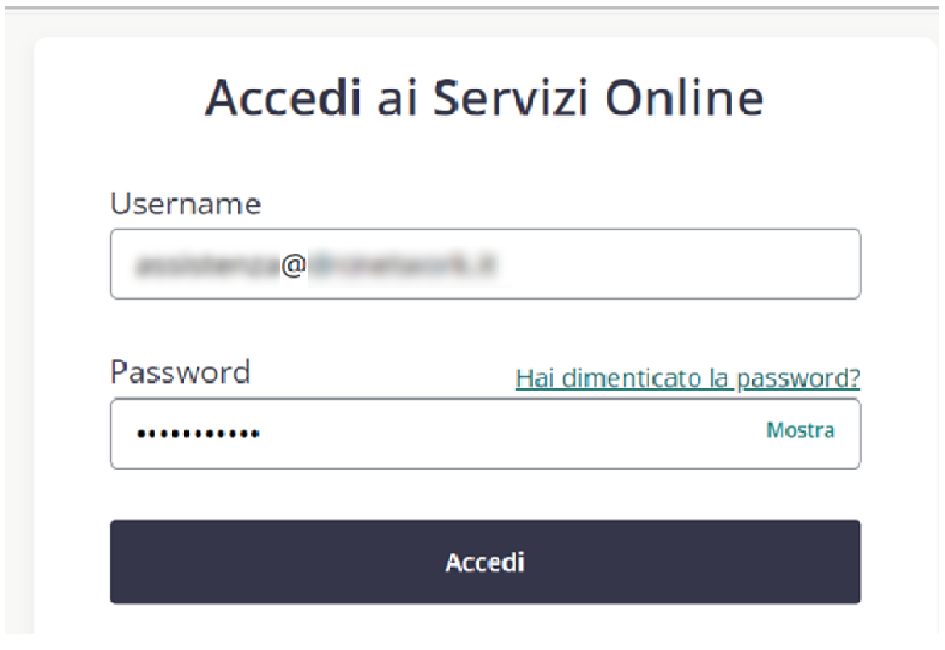The height and width of the screenshot is (650, 945).
Task: Click the word password? in the forgot link
Action: coord(798,379)
